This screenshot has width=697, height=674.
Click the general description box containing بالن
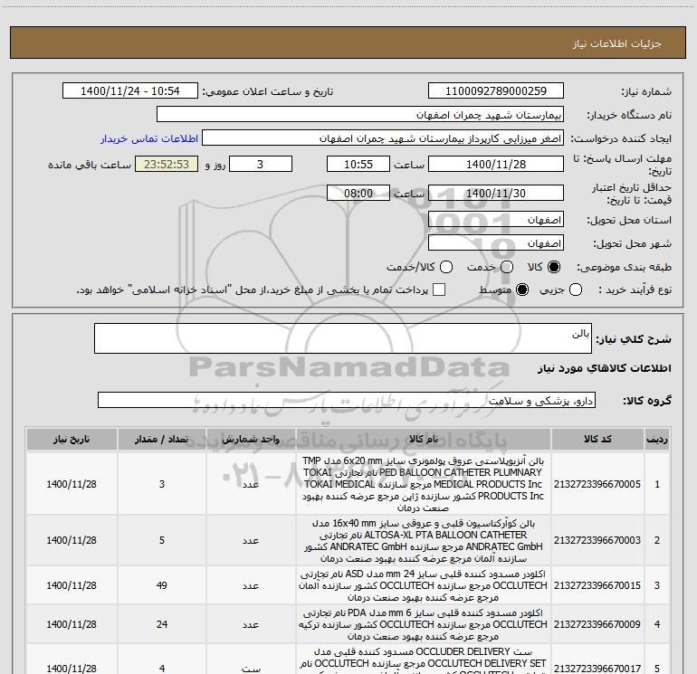[x=343, y=338]
